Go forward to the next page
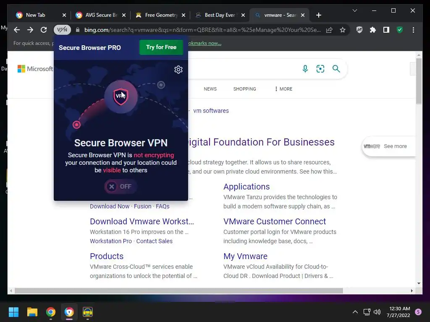Viewport: 430px width, 322px height. 30,30
